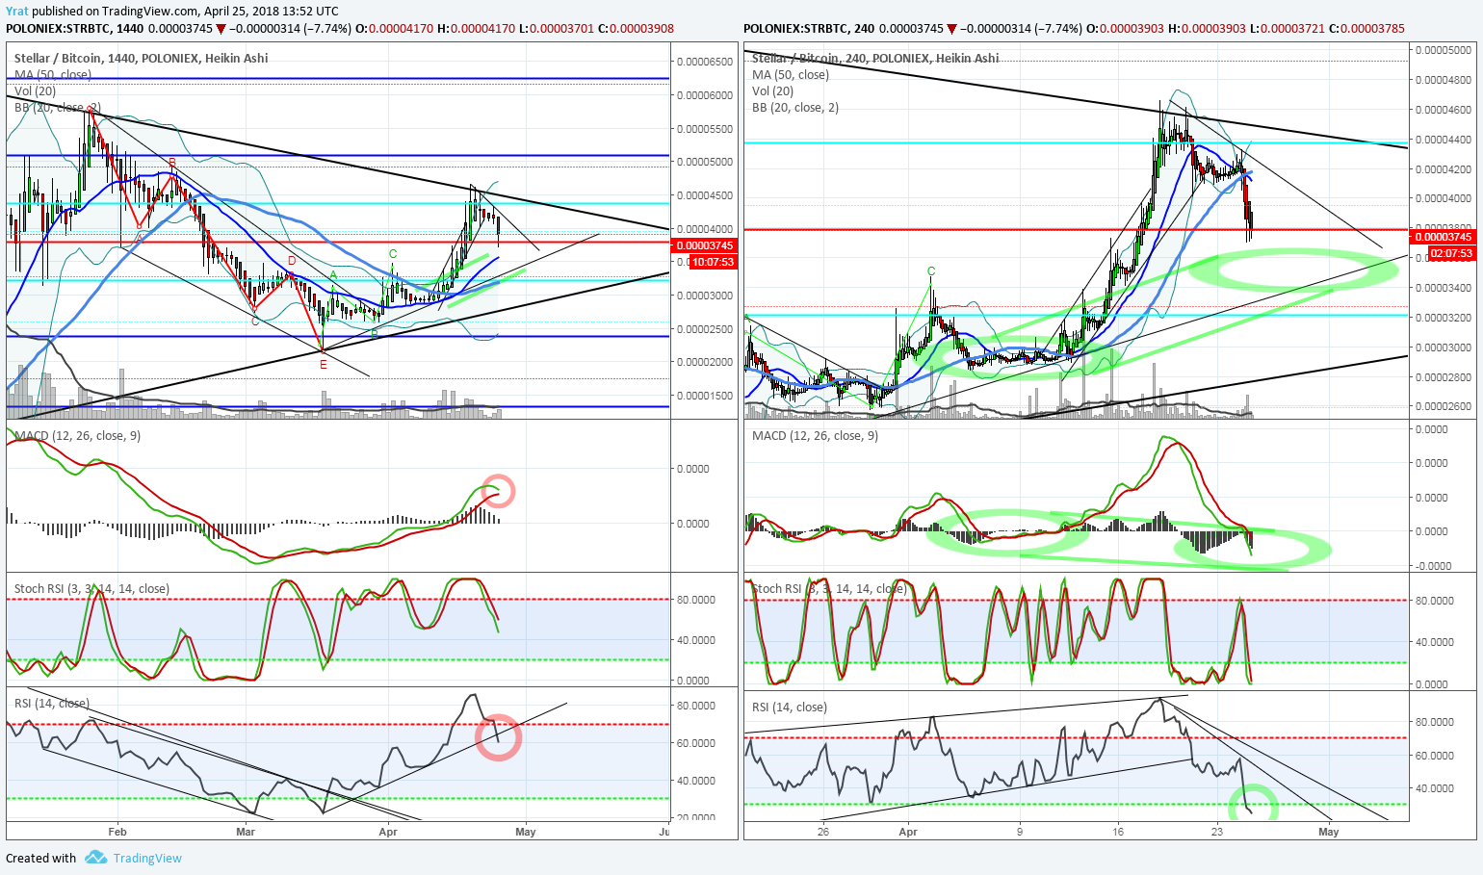Click the MACD (12, 26, close, 9) label, 240 chart
The width and height of the screenshot is (1483, 875).
[815, 435]
